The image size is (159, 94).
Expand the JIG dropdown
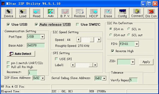coord(133,62)
